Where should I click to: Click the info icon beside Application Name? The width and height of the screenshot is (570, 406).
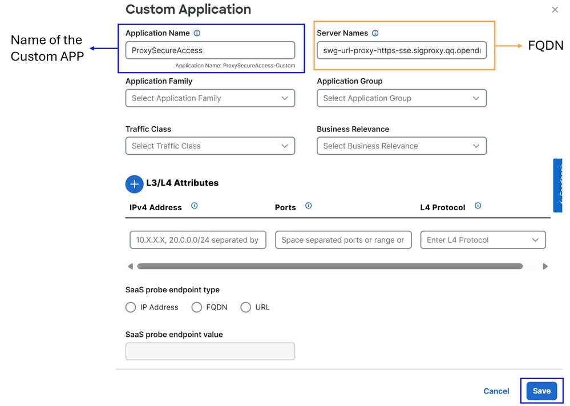pos(196,33)
